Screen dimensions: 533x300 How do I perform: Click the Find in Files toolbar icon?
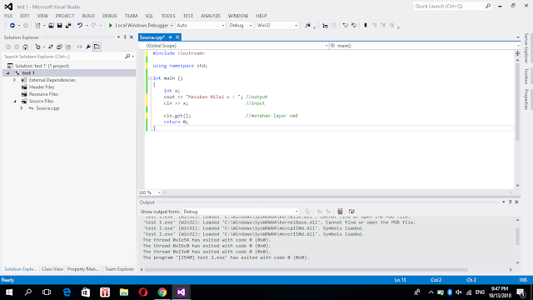[x=307, y=26]
